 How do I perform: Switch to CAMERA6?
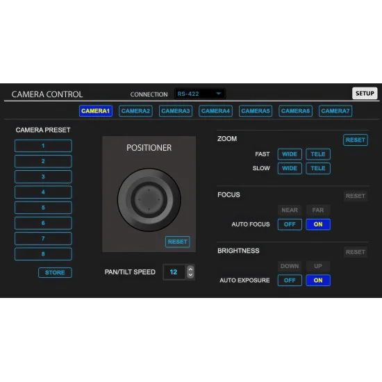(295, 111)
